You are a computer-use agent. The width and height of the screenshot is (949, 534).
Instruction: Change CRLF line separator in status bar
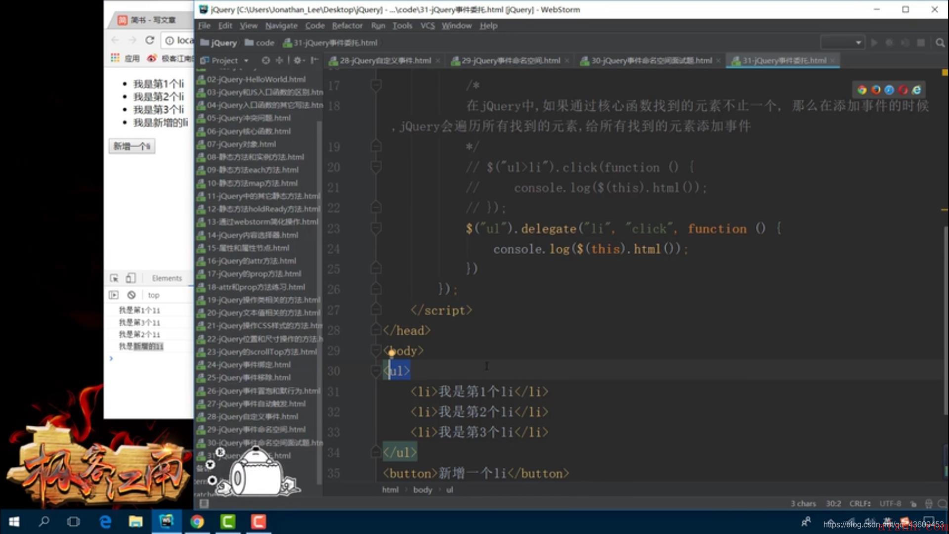[x=859, y=504]
